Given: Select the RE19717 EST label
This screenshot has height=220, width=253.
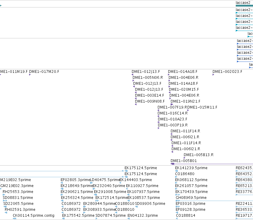Looking at the screenshot, I should coord(244,216).
